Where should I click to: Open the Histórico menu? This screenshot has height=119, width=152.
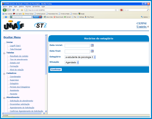21,7
